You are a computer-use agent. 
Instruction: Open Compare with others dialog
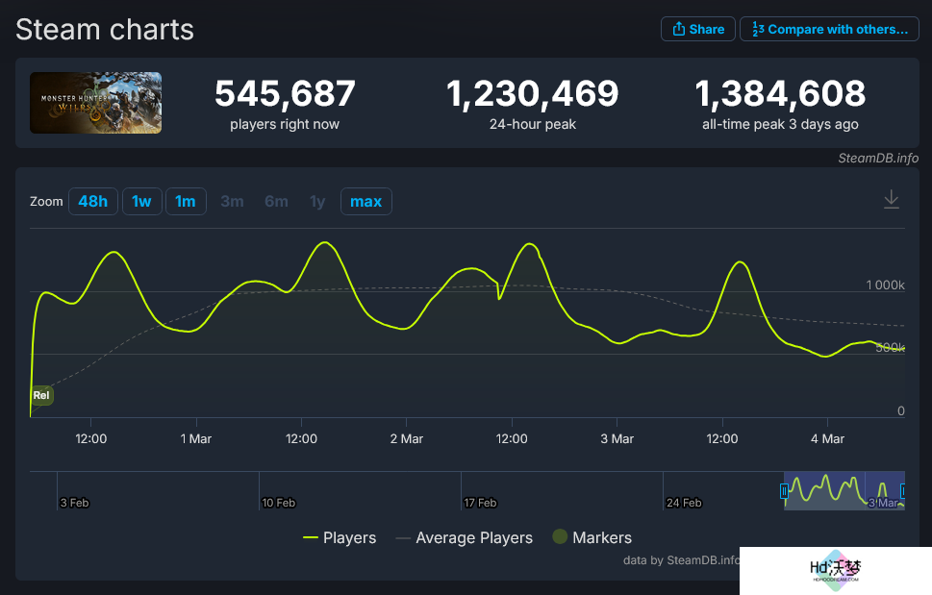click(x=829, y=29)
